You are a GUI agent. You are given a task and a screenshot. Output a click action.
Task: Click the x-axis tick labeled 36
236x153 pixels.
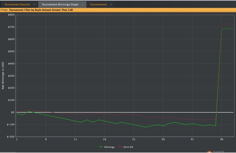(x=222, y=139)
